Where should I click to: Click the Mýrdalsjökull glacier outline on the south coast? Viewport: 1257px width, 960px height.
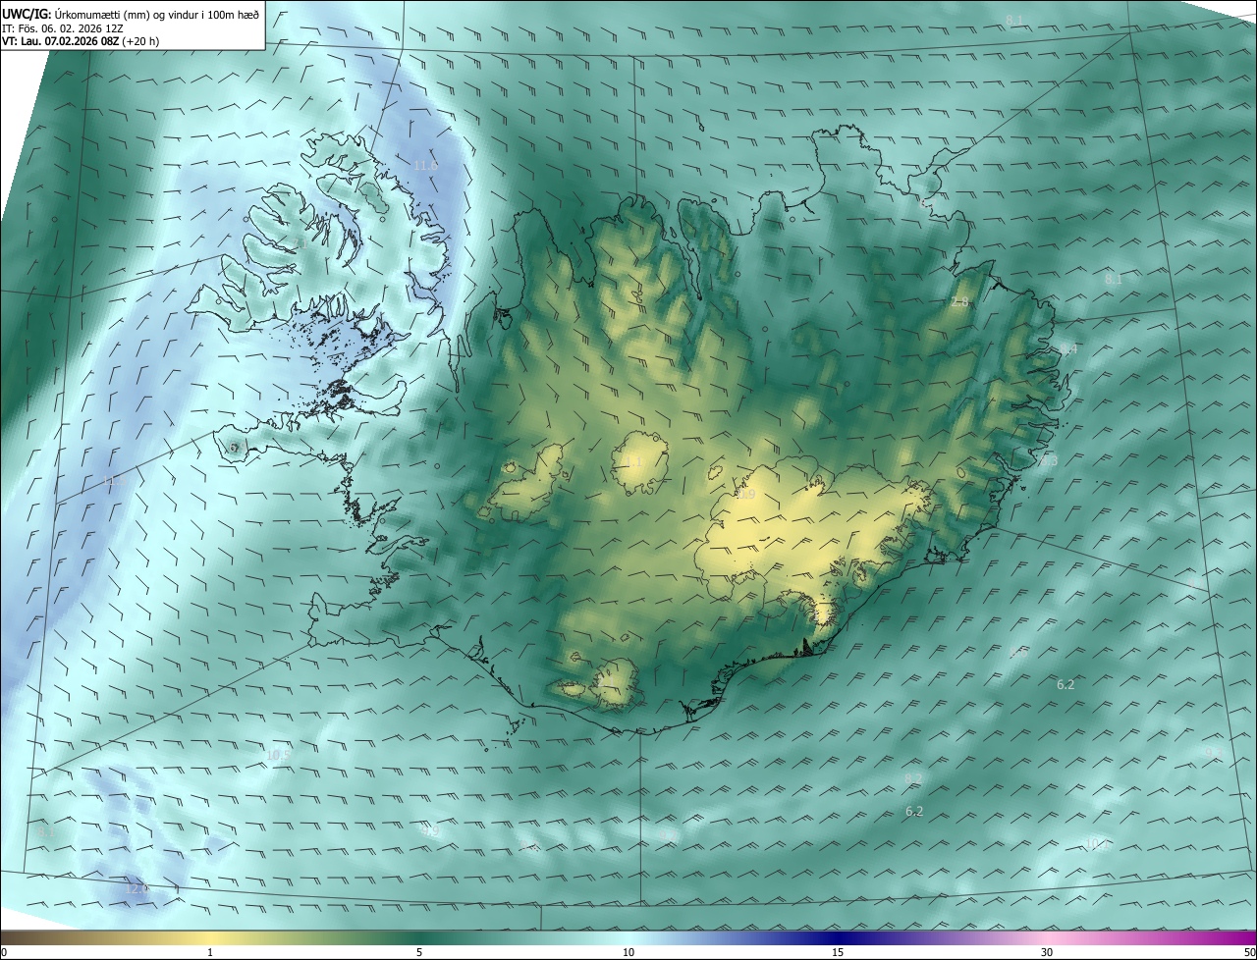click(x=616, y=683)
